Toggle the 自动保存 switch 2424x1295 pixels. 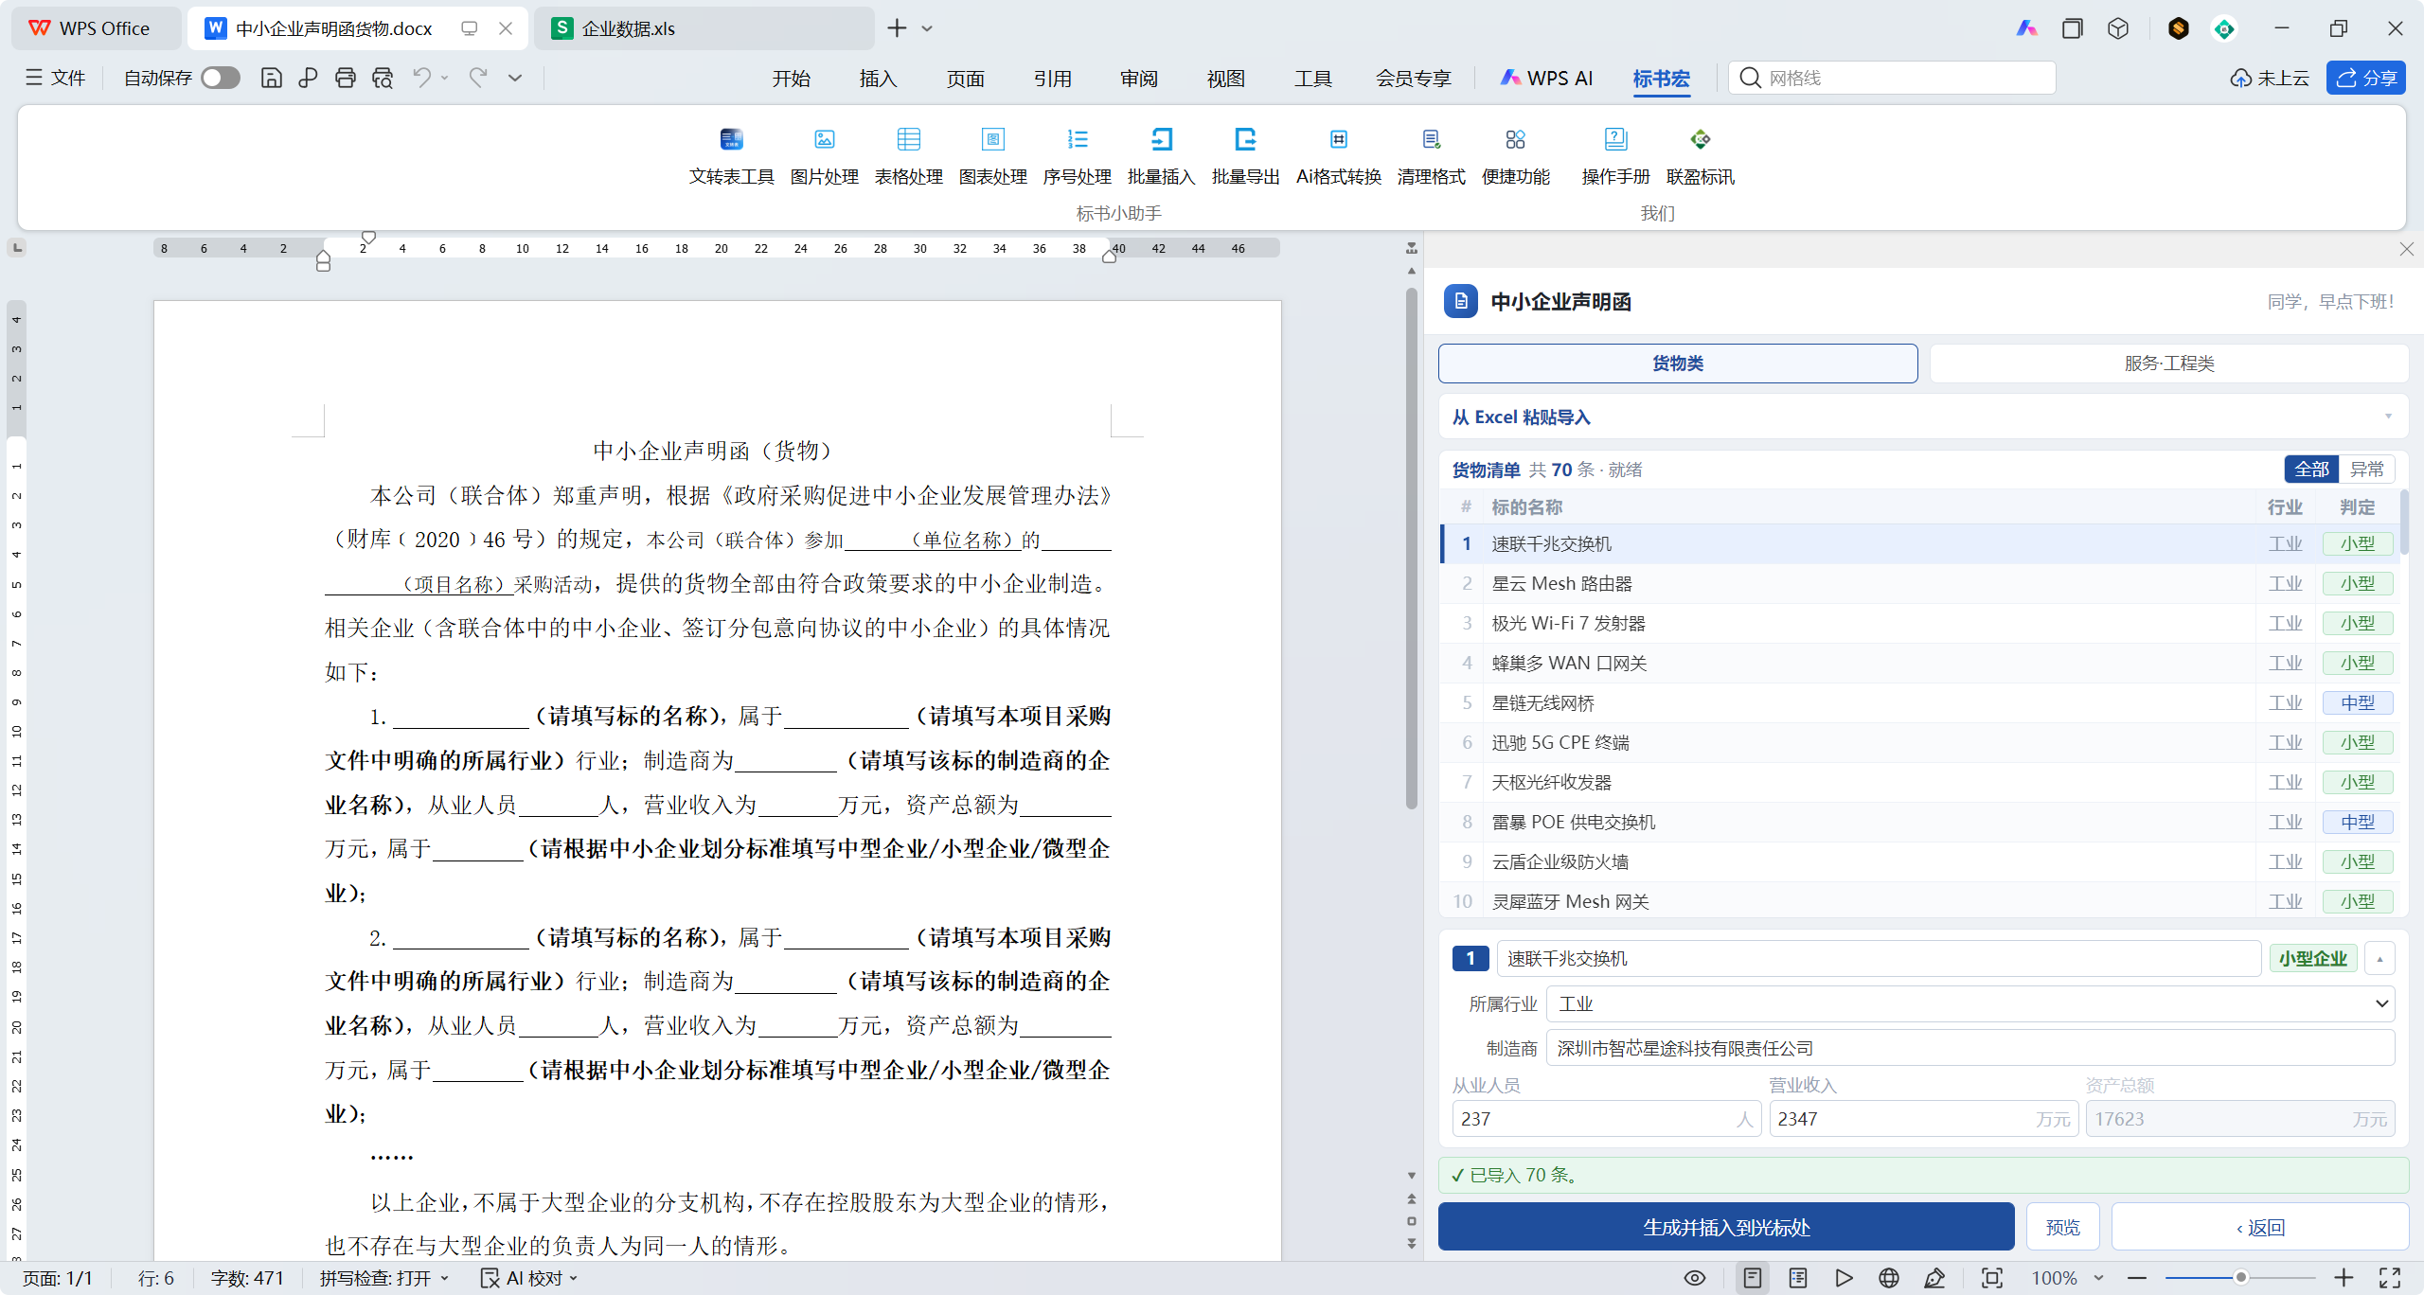(x=221, y=78)
